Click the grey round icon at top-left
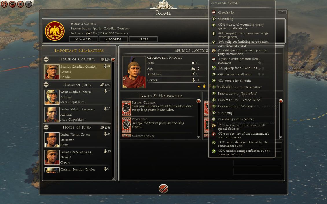The image size is (327, 204). click(x=29, y=4)
